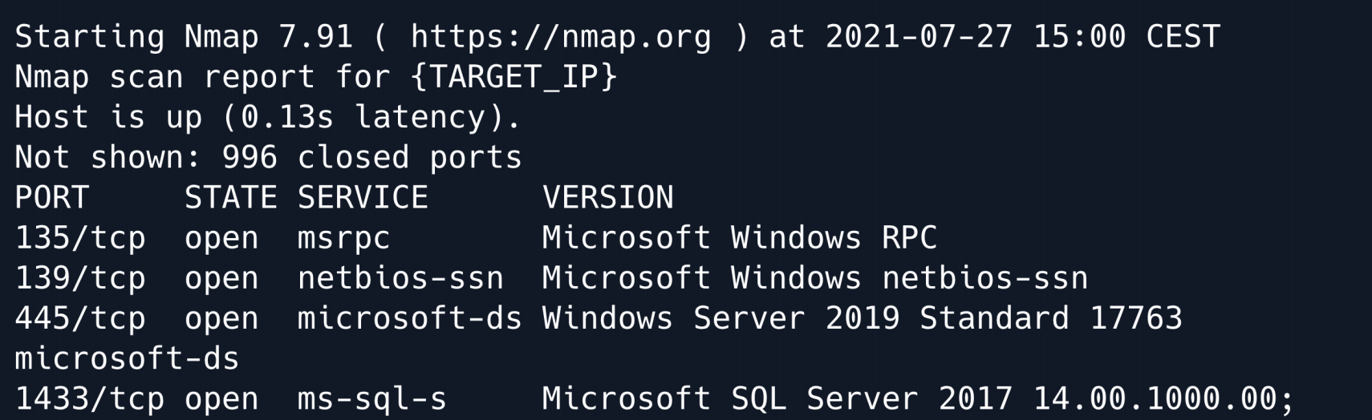Click the 2021-07-27 15:00 CEST timestamp

pos(1022,37)
